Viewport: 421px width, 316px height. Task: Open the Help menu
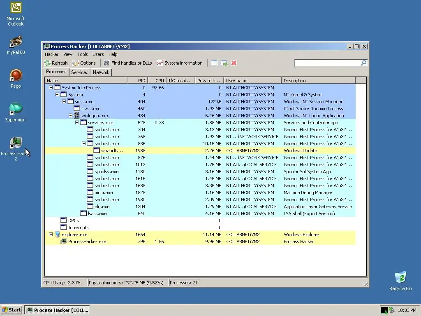pos(113,54)
